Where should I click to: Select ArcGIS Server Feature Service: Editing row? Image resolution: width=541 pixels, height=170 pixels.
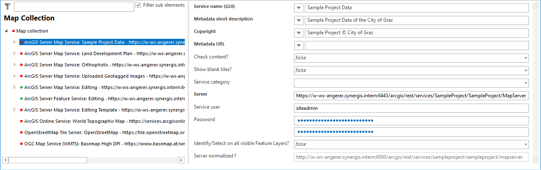[x=102, y=99]
